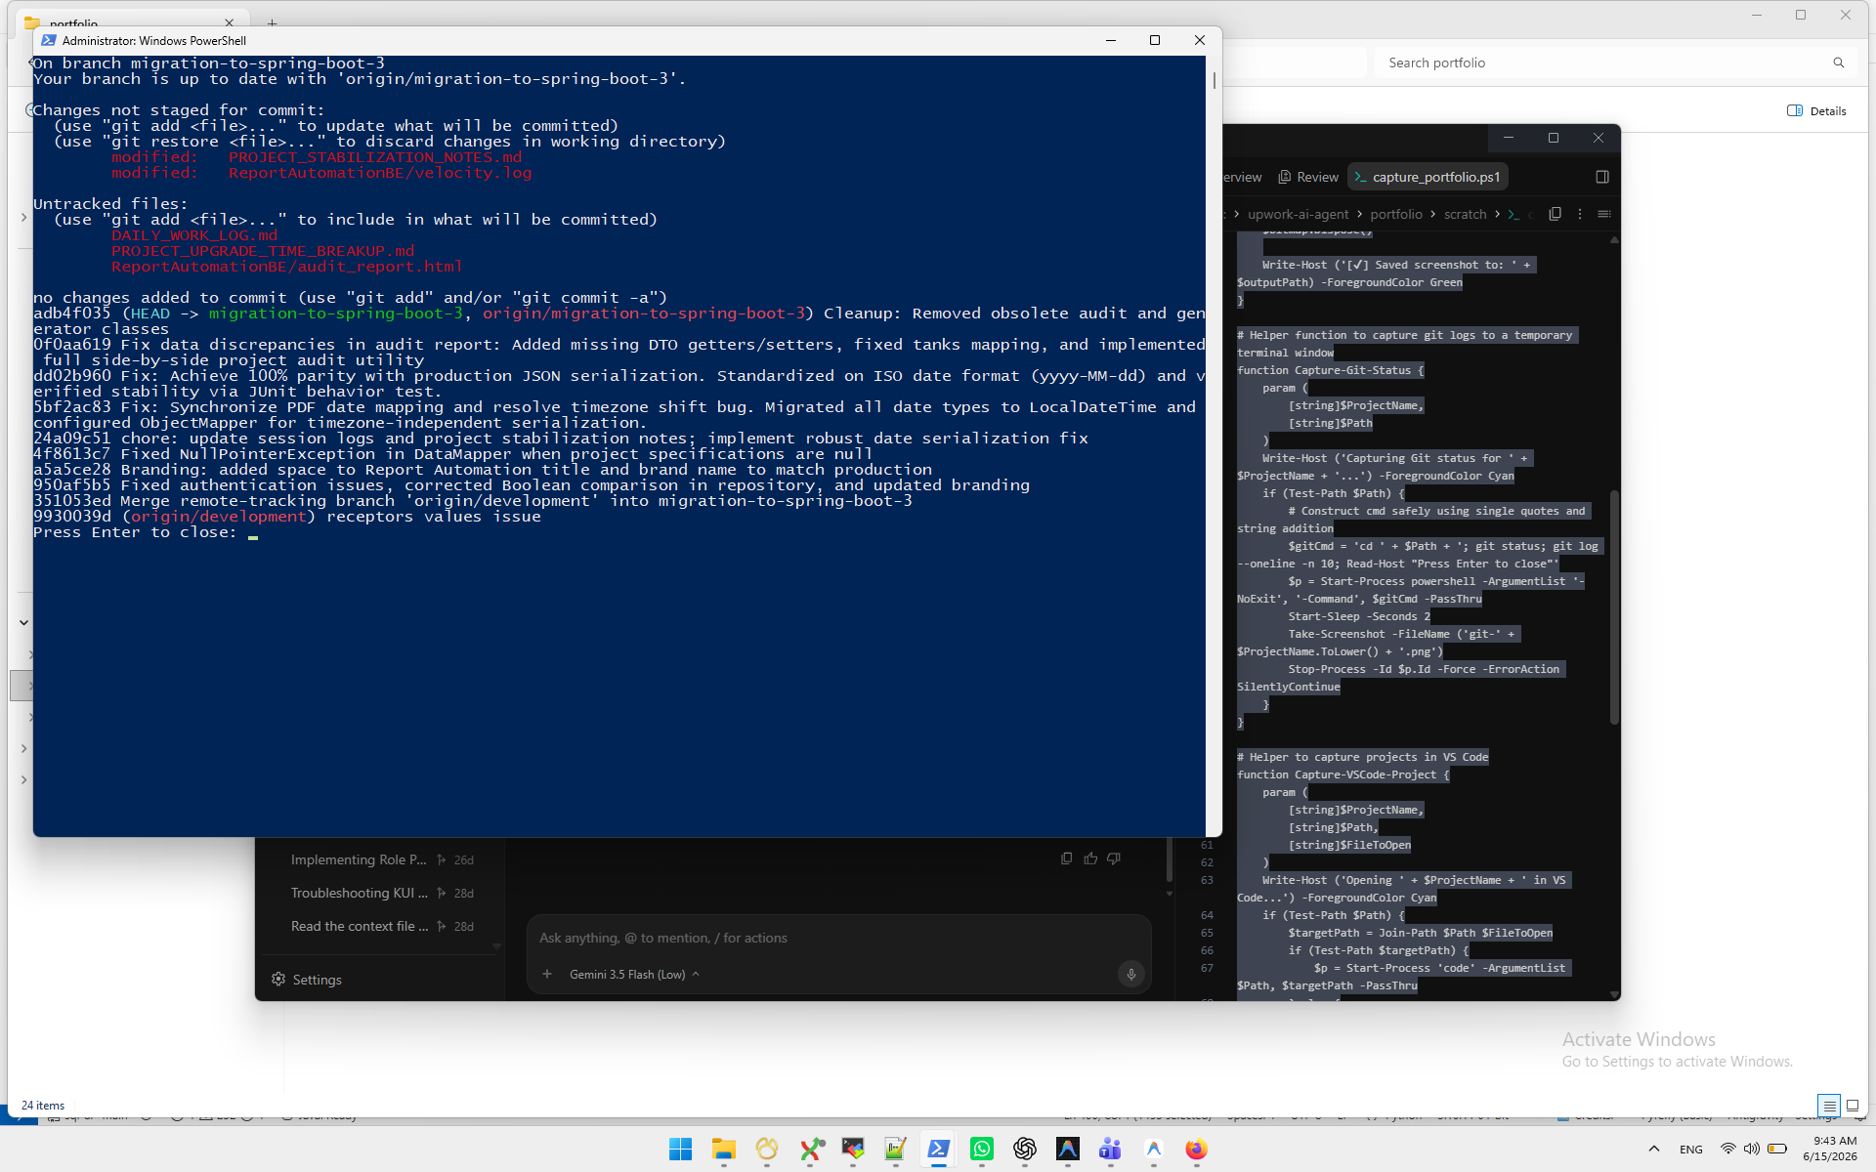Open WhatsApp from taskbar
The image size is (1876, 1172).
coord(982,1150)
